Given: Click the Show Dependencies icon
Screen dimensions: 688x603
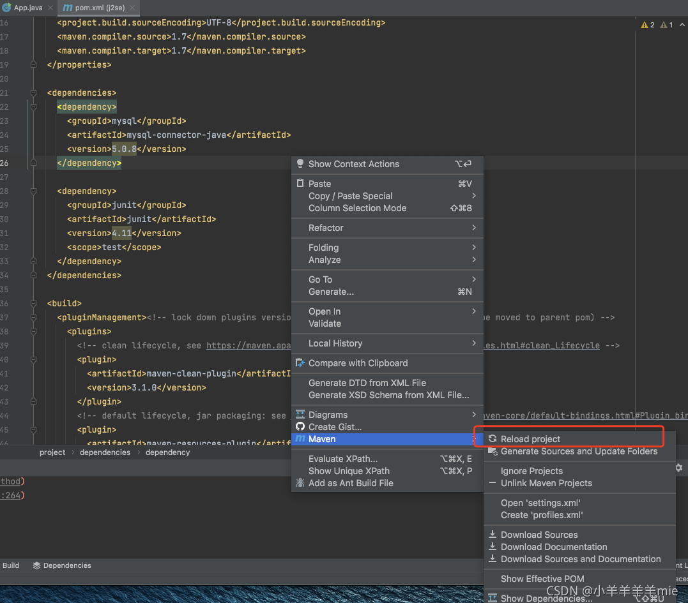Looking at the screenshot, I should (x=493, y=598).
